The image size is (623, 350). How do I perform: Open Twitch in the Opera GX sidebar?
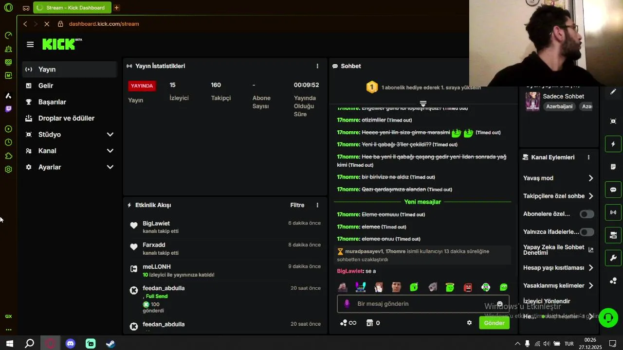8,109
